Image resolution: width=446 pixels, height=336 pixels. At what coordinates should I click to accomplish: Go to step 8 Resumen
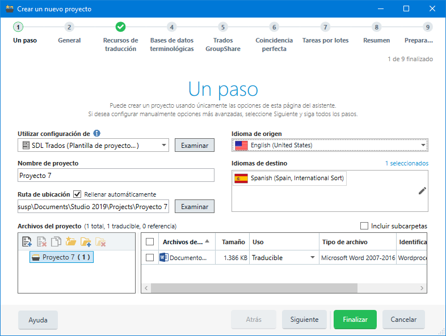coord(377,27)
